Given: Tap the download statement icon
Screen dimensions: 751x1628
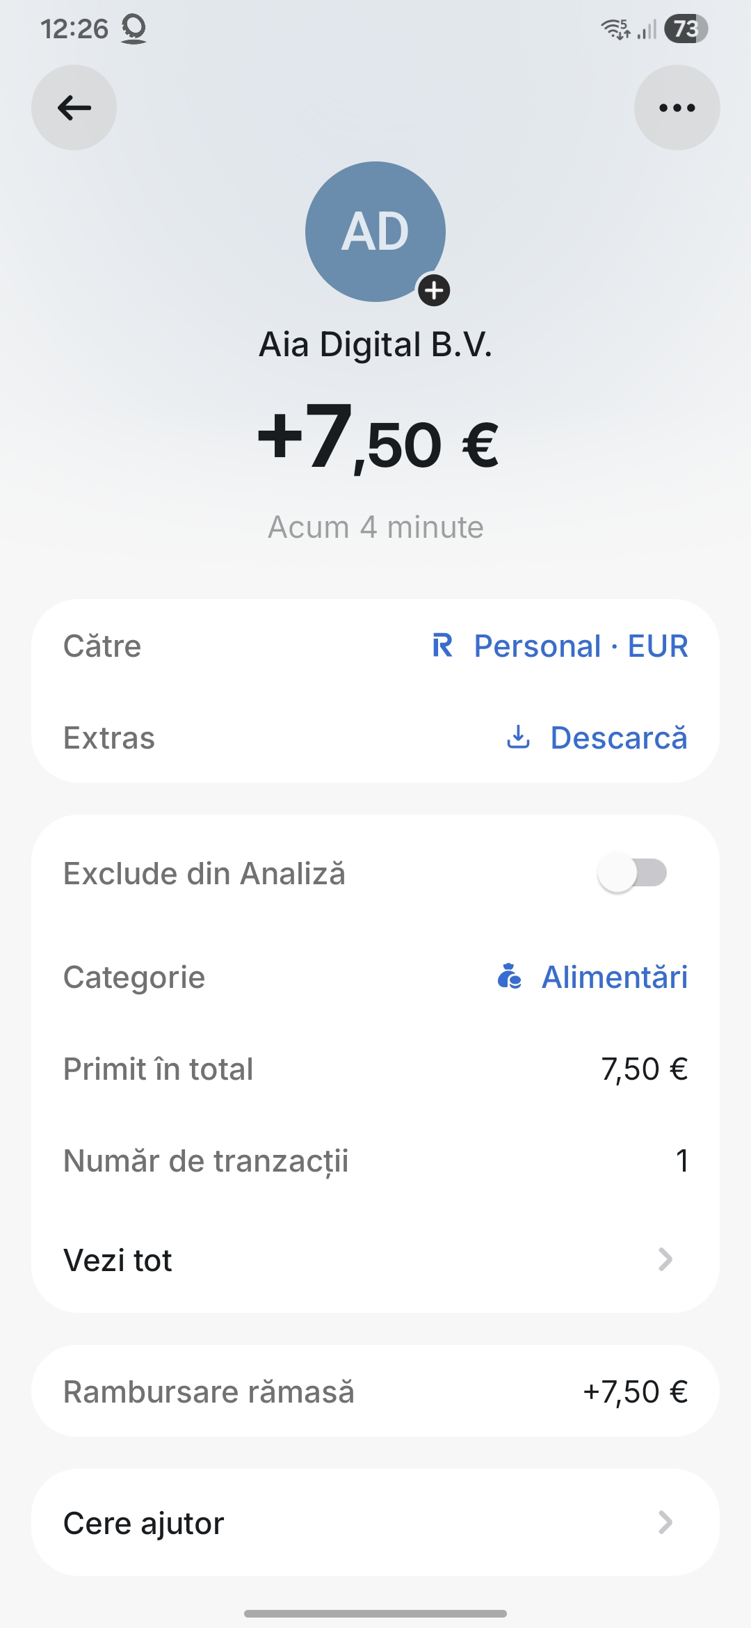Looking at the screenshot, I should pyautogui.click(x=518, y=737).
